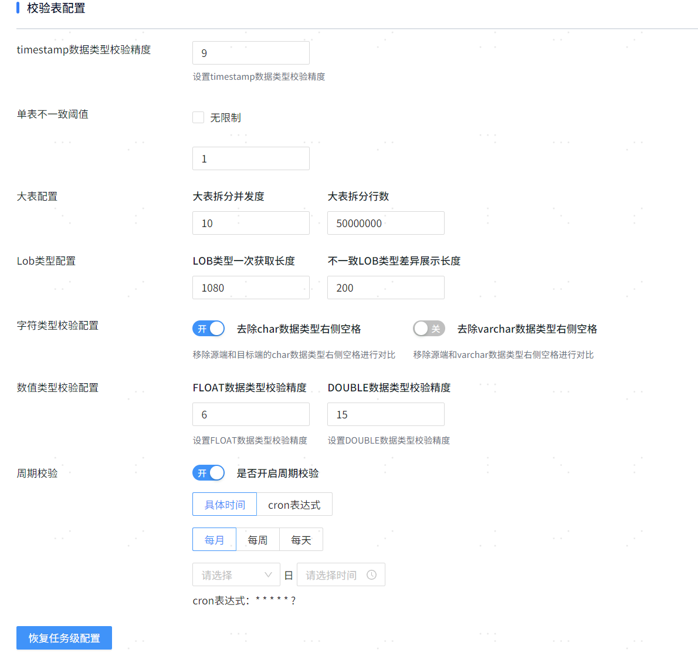Click the timestamp校验精度 input showing 9
Screen dimensions: 698x666
tap(250, 53)
